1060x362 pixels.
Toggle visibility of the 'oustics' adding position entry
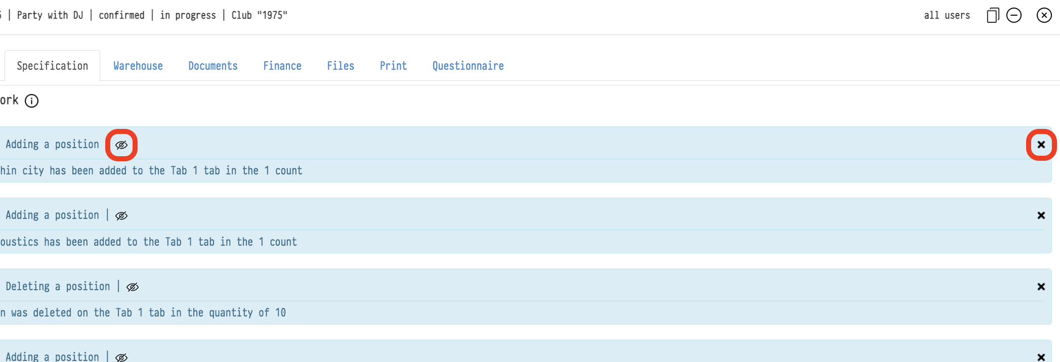pos(121,216)
